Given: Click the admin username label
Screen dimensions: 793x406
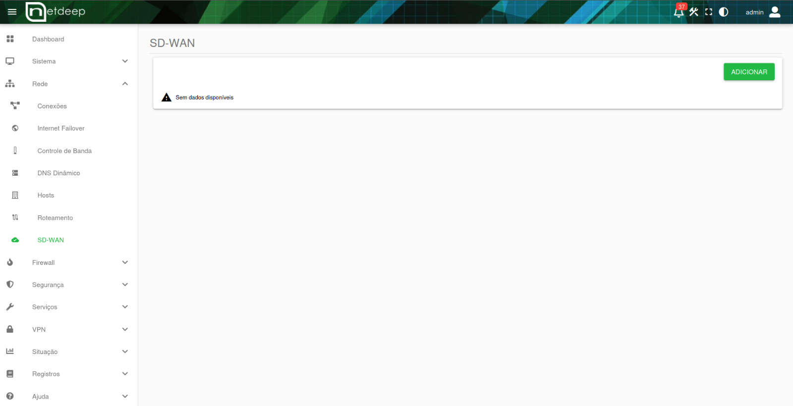Looking at the screenshot, I should (x=754, y=12).
